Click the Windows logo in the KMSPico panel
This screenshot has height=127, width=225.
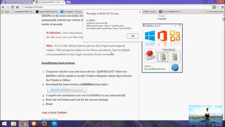click(150, 36)
